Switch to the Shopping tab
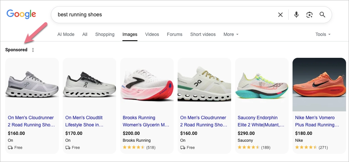 [x=105, y=34]
